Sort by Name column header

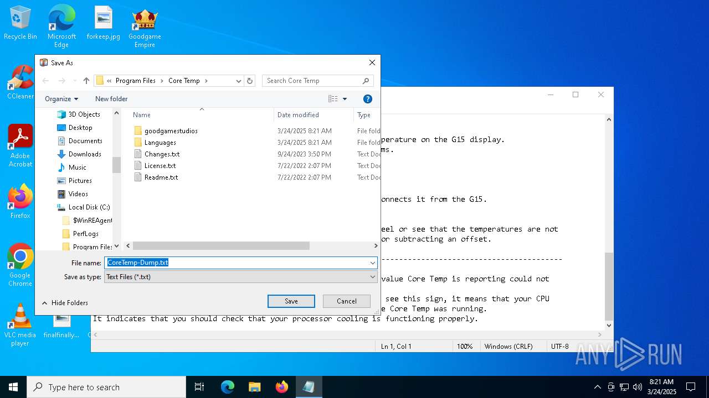(142, 115)
